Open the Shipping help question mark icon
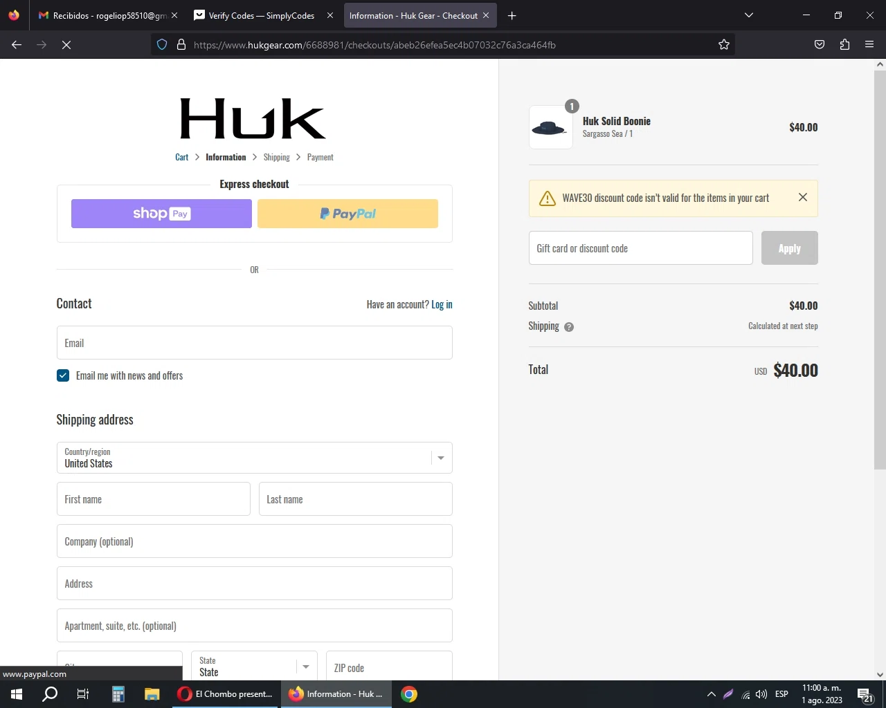The width and height of the screenshot is (886, 708). (569, 327)
